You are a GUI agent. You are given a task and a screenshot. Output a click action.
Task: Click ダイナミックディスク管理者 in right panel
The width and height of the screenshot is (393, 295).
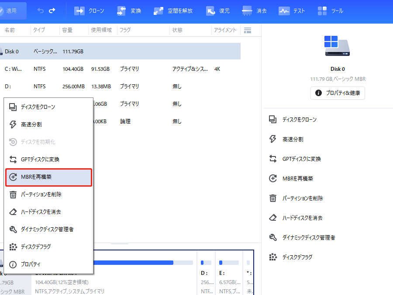click(x=308, y=237)
